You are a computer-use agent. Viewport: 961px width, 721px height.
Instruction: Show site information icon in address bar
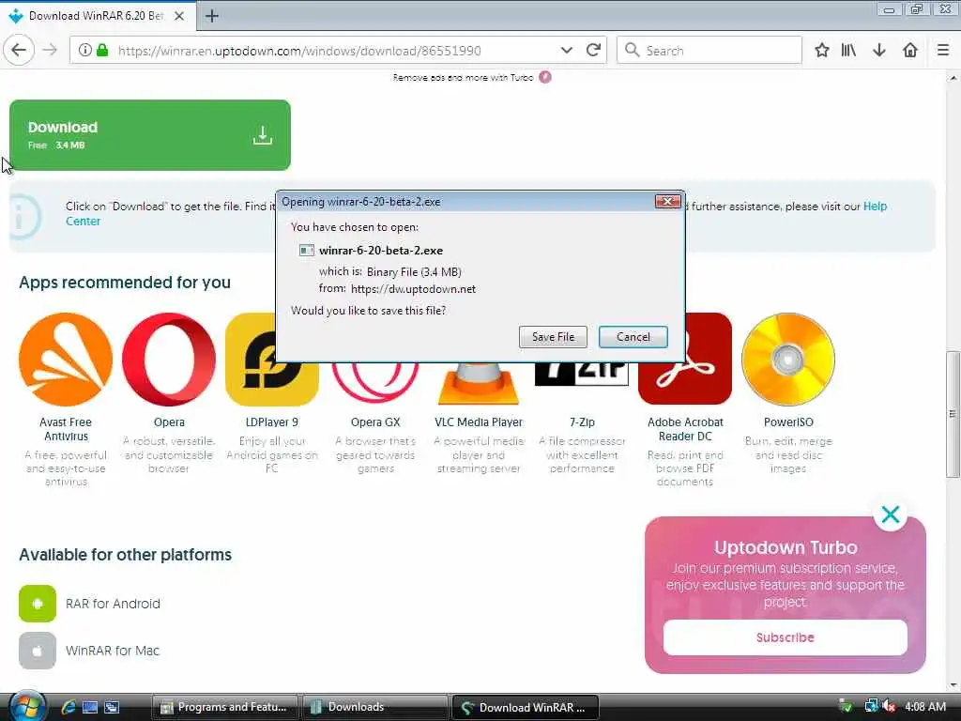(85, 51)
